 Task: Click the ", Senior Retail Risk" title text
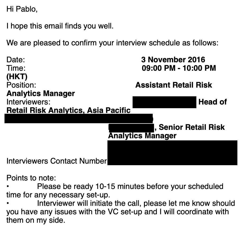[x=189, y=127]
